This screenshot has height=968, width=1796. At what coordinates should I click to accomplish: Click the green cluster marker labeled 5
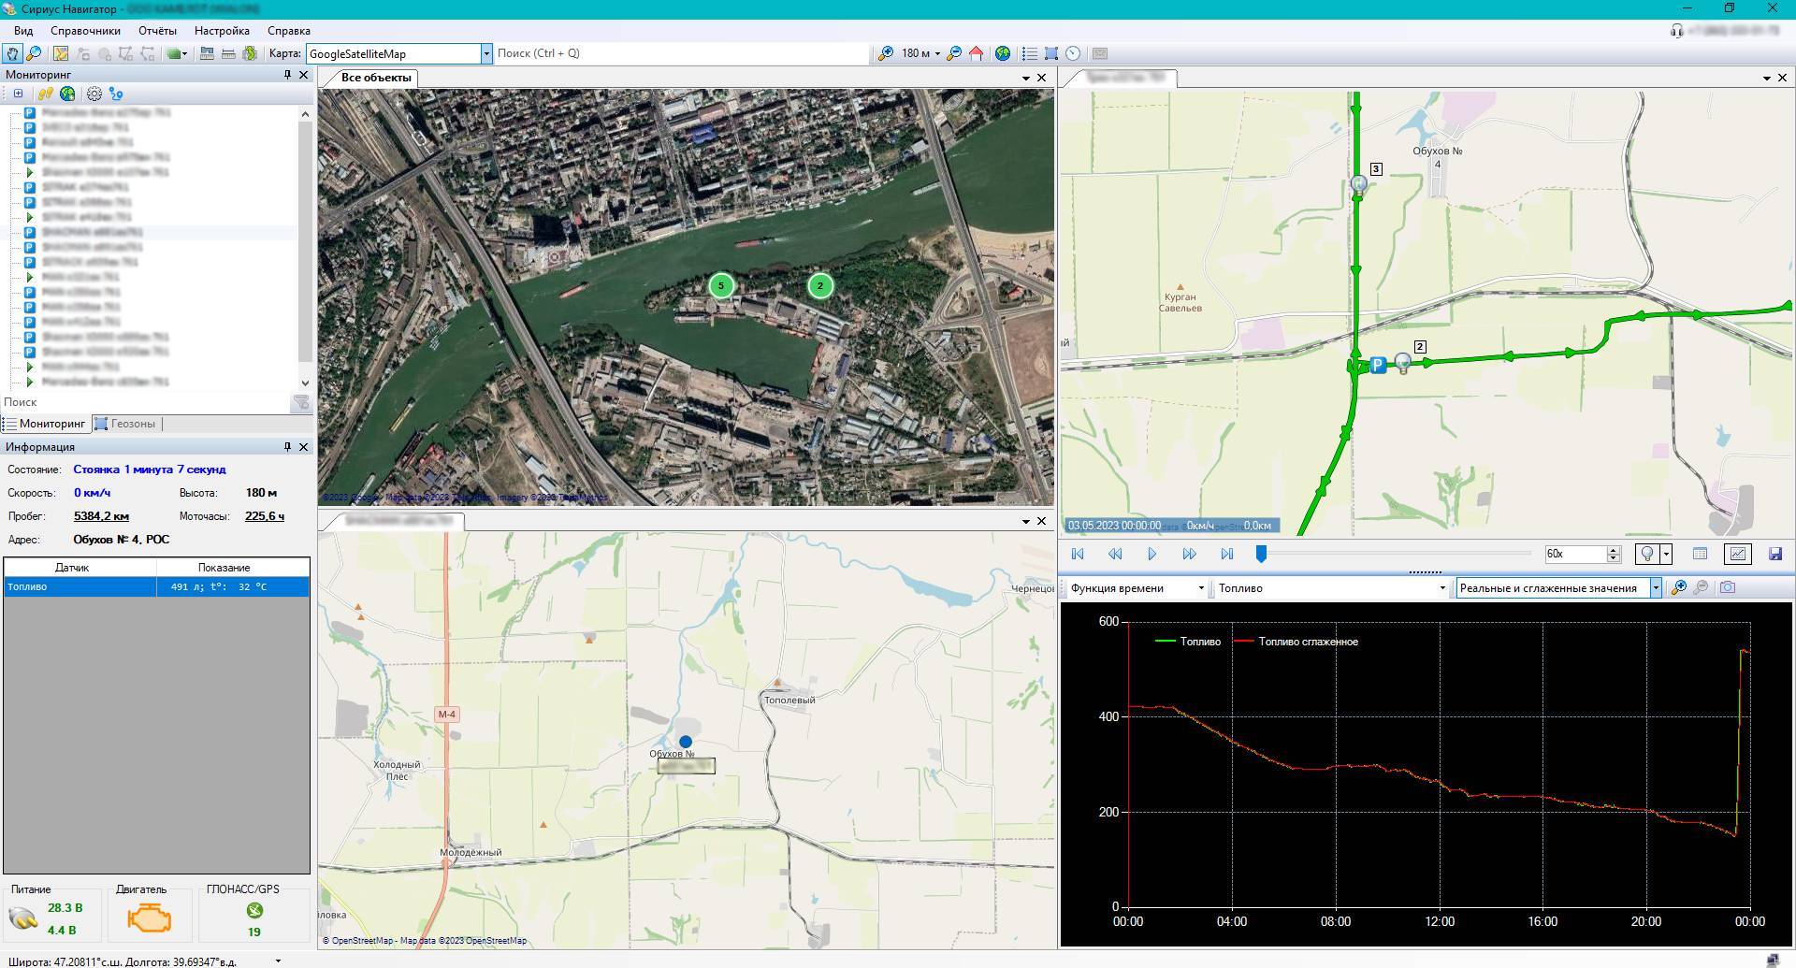click(720, 285)
